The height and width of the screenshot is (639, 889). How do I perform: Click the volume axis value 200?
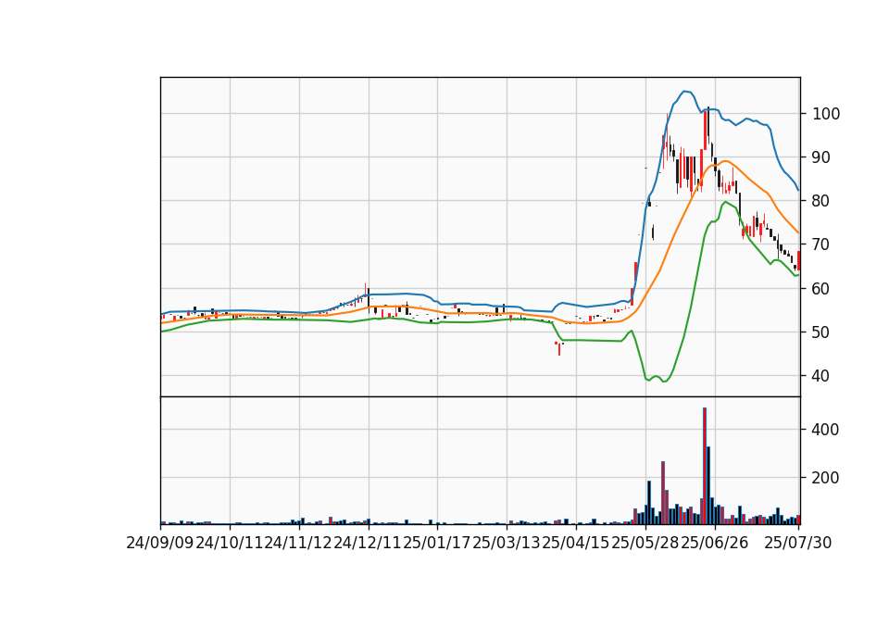826,478
